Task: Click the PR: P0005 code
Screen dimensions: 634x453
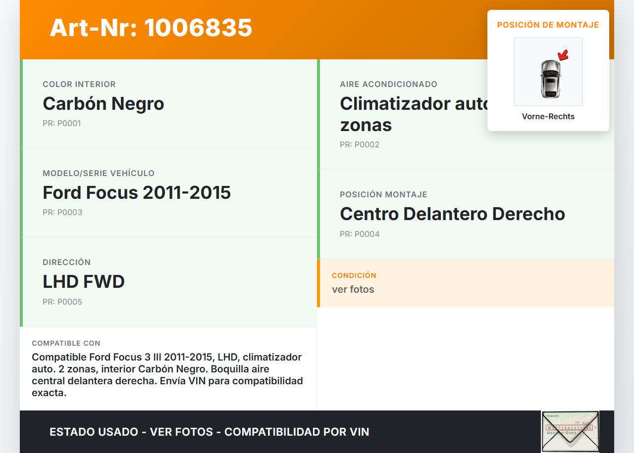Action: coord(62,302)
